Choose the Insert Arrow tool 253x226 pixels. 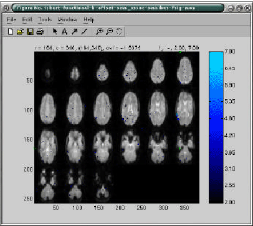(x=74, y=32)
